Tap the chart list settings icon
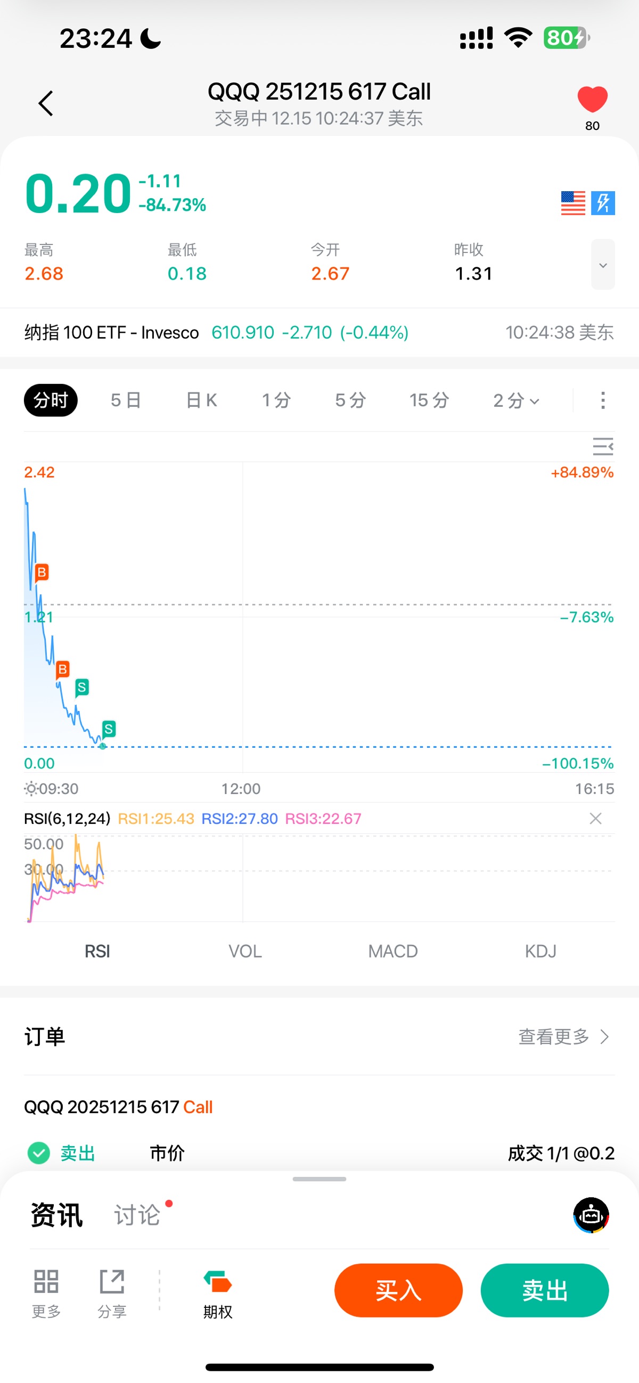The width and height of the screenshot is (639, 1383). click(x=602, y=446)
